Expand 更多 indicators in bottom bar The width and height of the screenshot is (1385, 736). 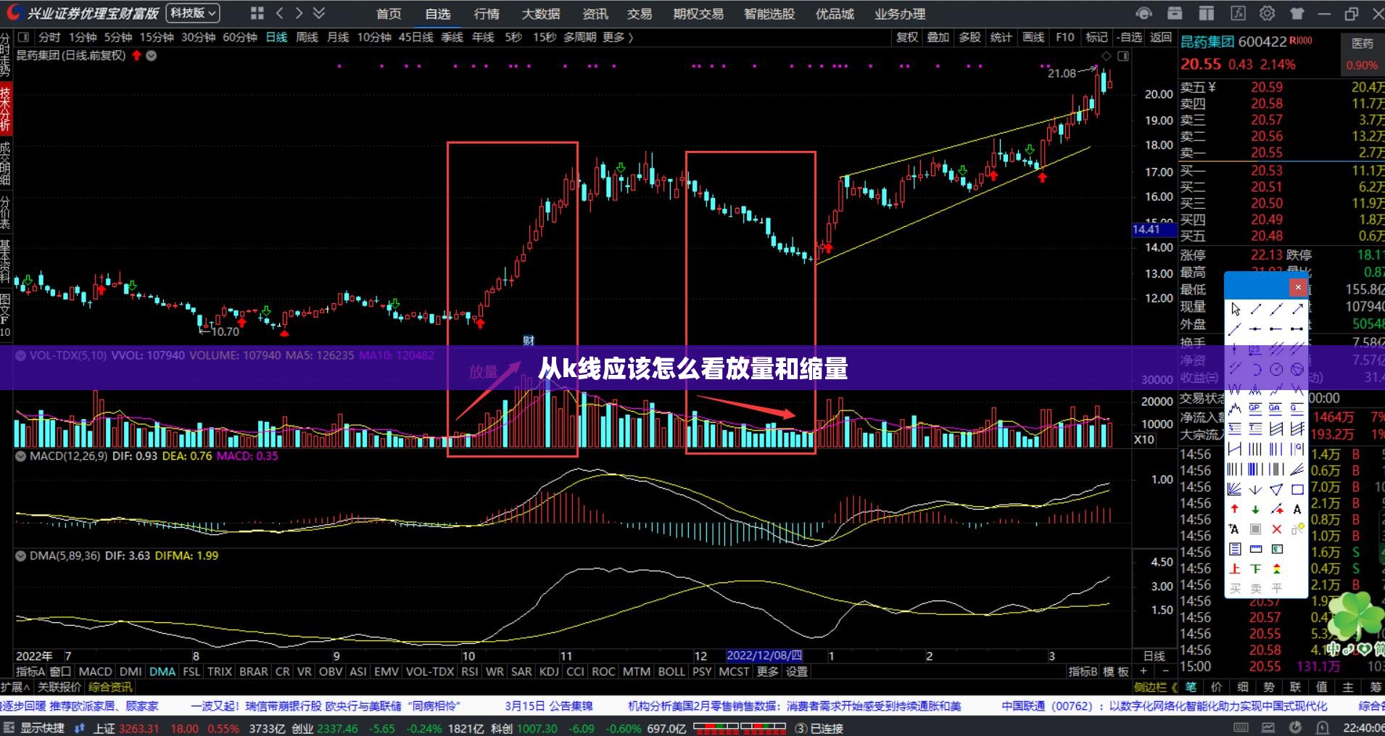767,672
